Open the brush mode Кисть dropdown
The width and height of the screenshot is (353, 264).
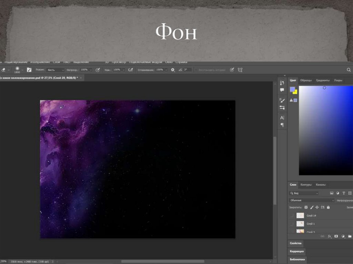(x=55, y=70)
